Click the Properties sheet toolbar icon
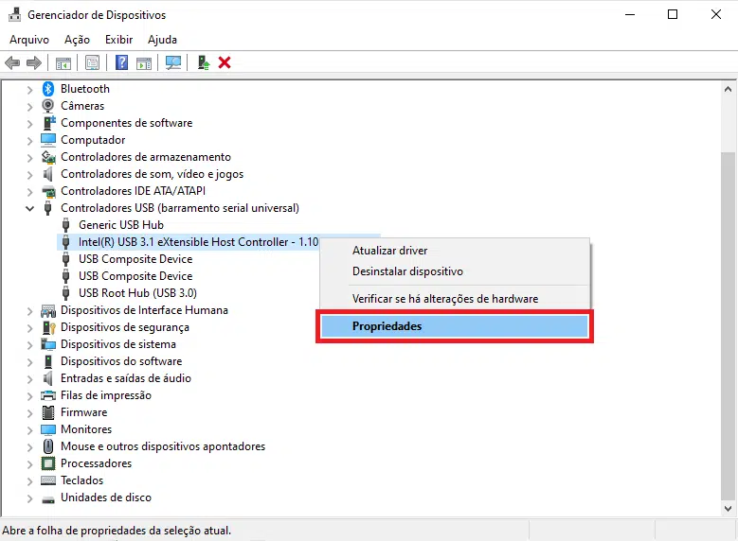This screenshot has height=541, width=738. point(92,62)
